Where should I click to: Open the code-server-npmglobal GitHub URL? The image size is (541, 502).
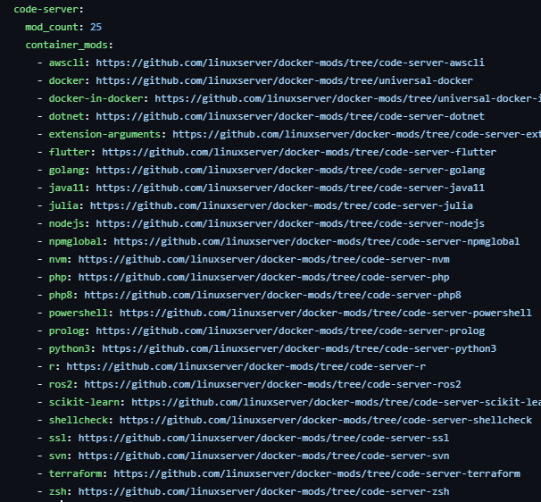pos(317,242)
